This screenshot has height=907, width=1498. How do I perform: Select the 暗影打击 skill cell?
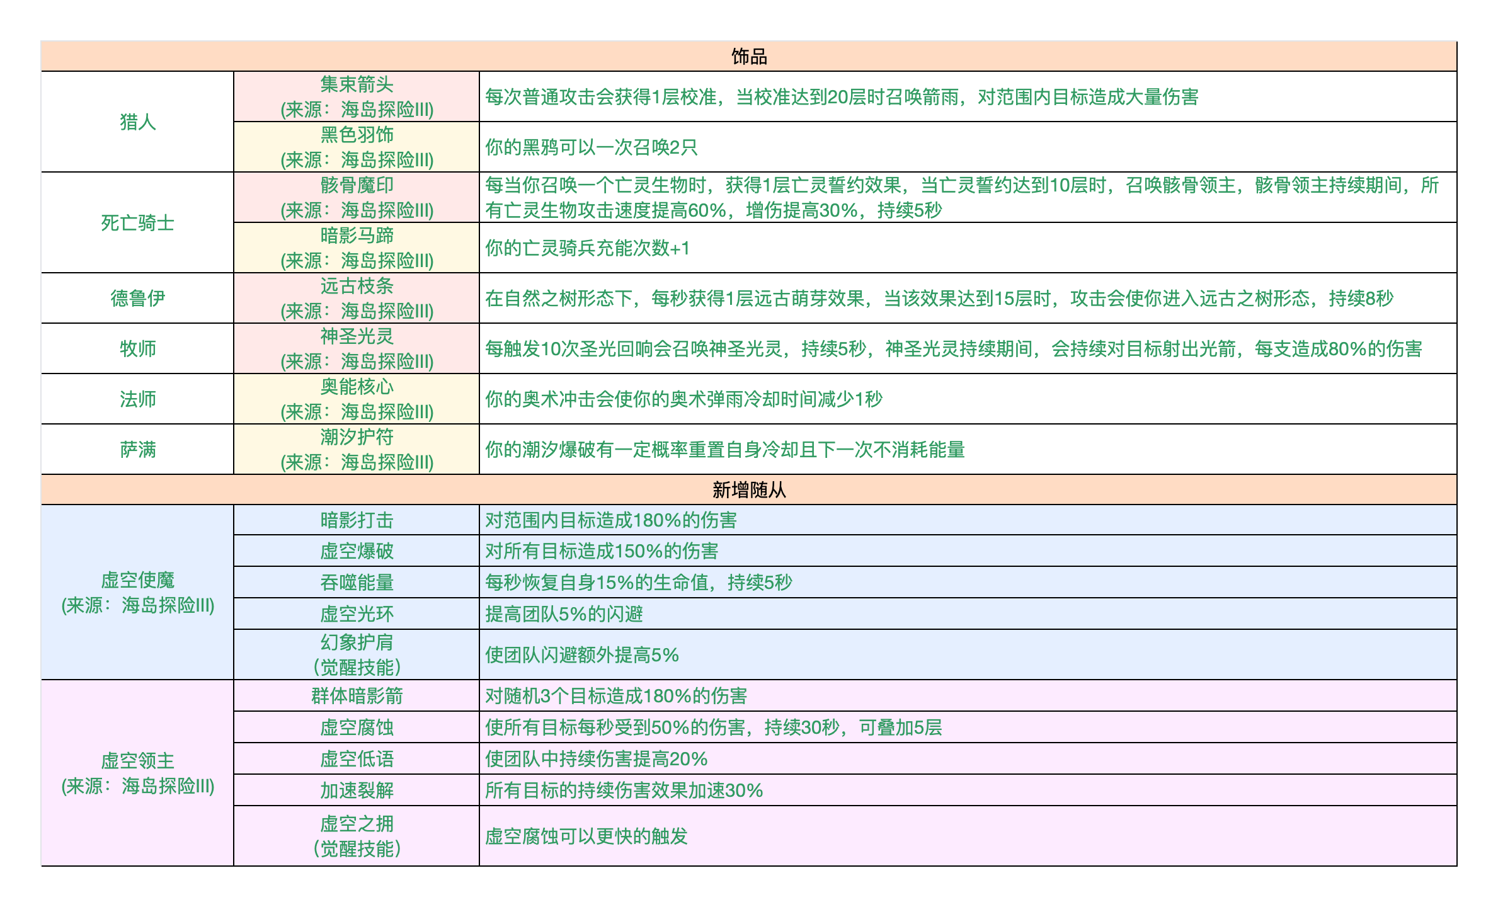[x=357, y=520]
